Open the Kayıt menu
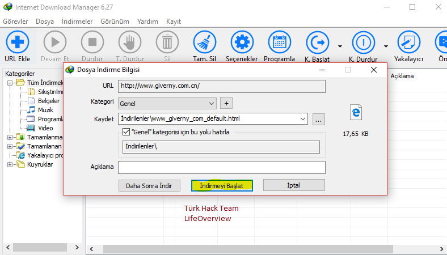Viewport: 447px width, 255px height. pyautogui.click(x=174, y=22)
